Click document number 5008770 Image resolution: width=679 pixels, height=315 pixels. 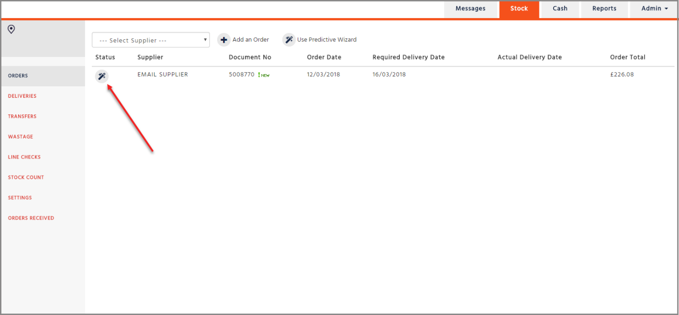tap(242, 75)
